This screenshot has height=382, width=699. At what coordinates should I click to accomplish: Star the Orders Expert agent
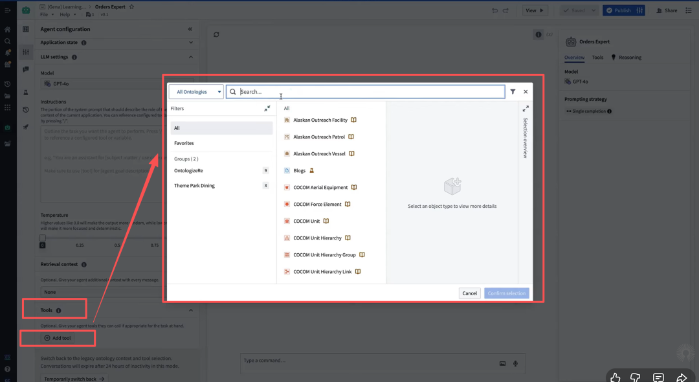[x=131, y=7]
